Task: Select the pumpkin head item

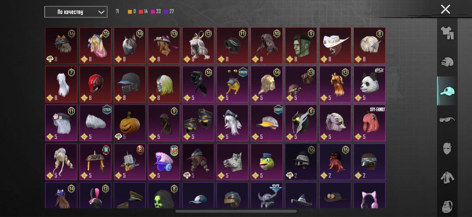Action: pos(130,123)
